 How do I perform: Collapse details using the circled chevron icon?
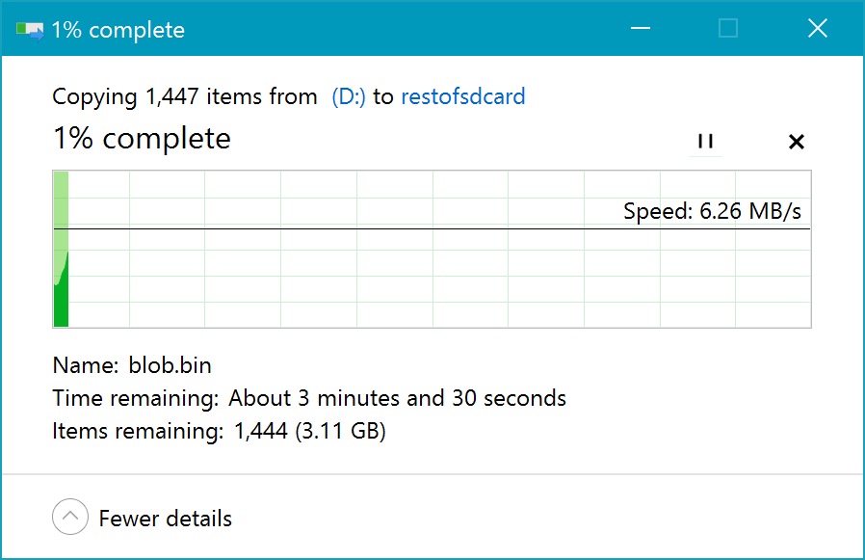(70, 519)
